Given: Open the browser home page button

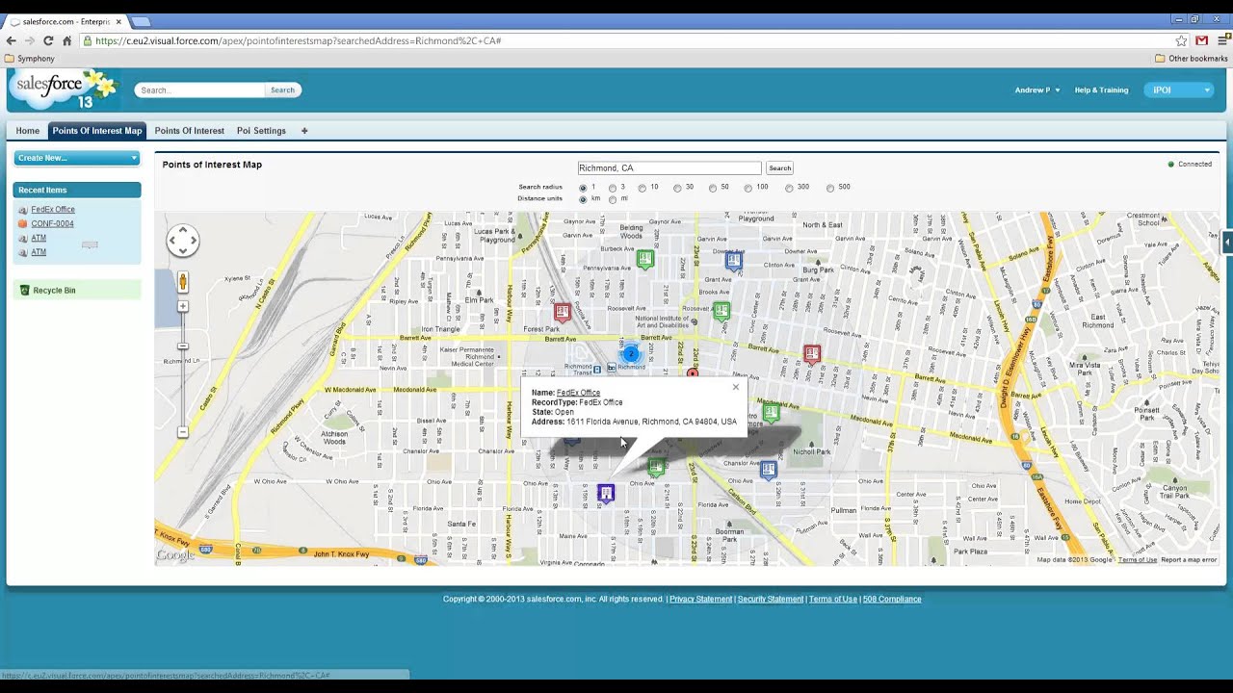Looking at the screenshot, I should [66, 40].
